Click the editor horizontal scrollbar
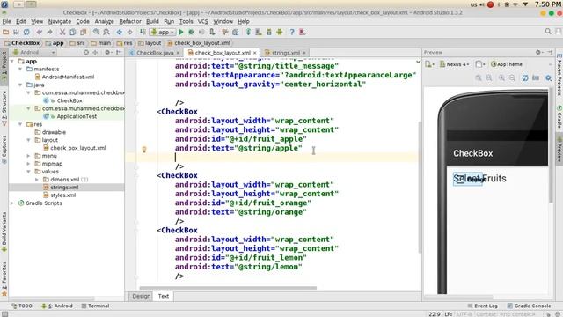The height and width of the screenshot is (317, 563). 228,288
